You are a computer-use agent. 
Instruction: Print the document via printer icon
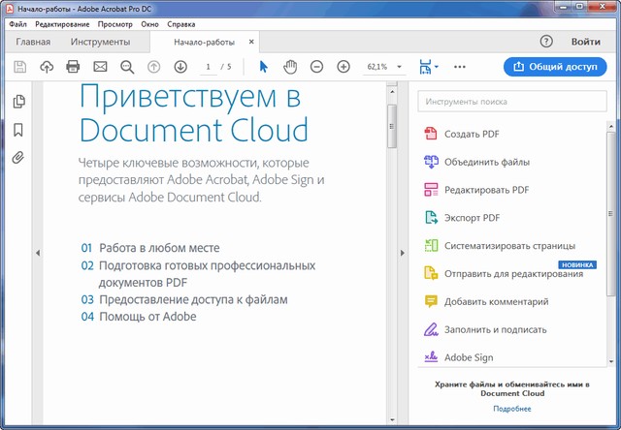tap(73, 67)
